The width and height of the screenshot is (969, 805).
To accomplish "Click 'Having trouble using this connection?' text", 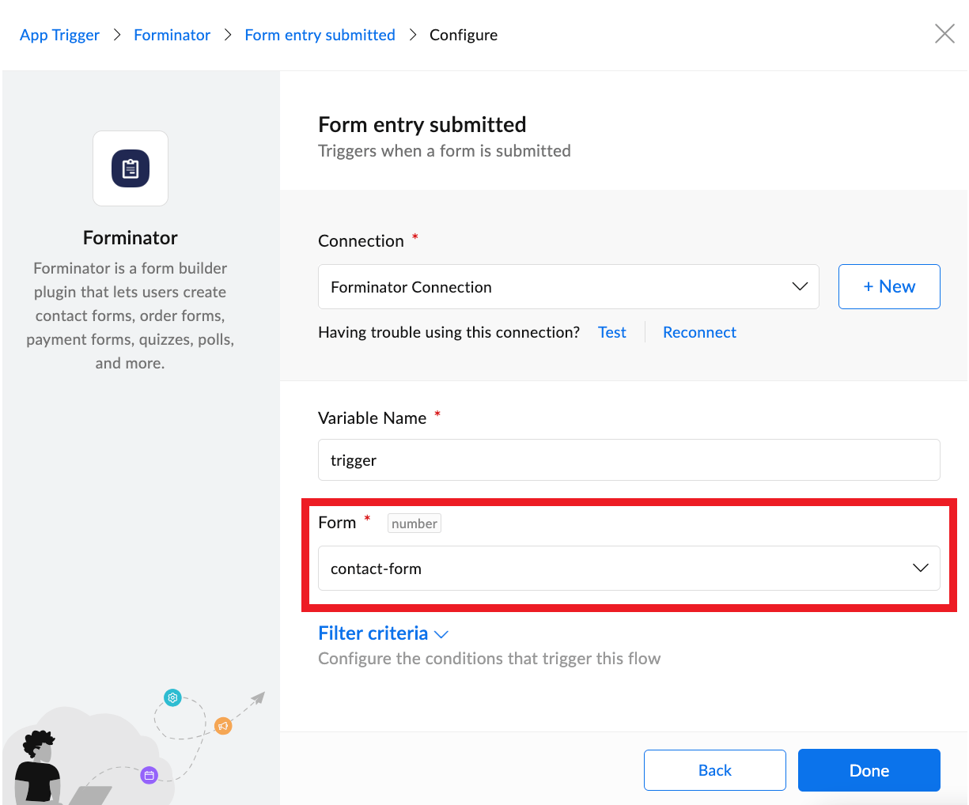I will click(449, 332).
